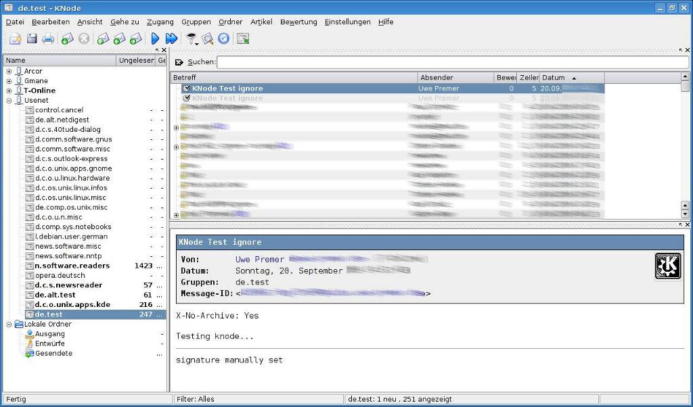Viewport: 693px width, 407px height.
Task: Open the Ausgang local folder
Action: pos(50,334)
